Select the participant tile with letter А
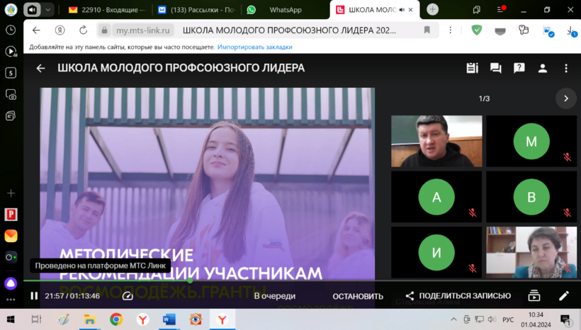Viewport: 581px width, 330px height. (436, 197)
